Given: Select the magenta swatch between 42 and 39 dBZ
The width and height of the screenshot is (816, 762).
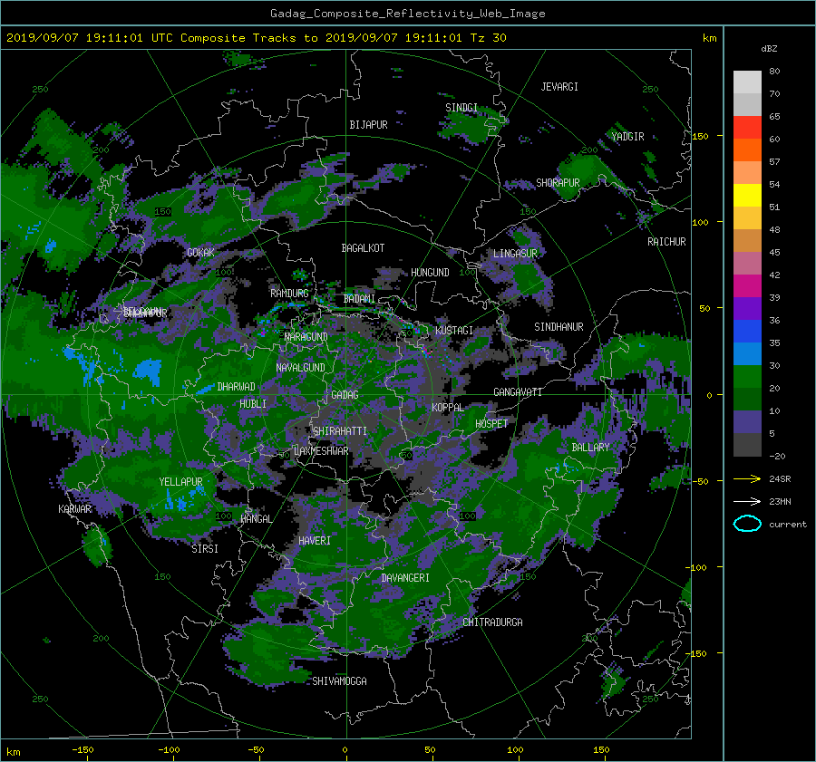Looking at the screenshot, I should click(747, 285).
